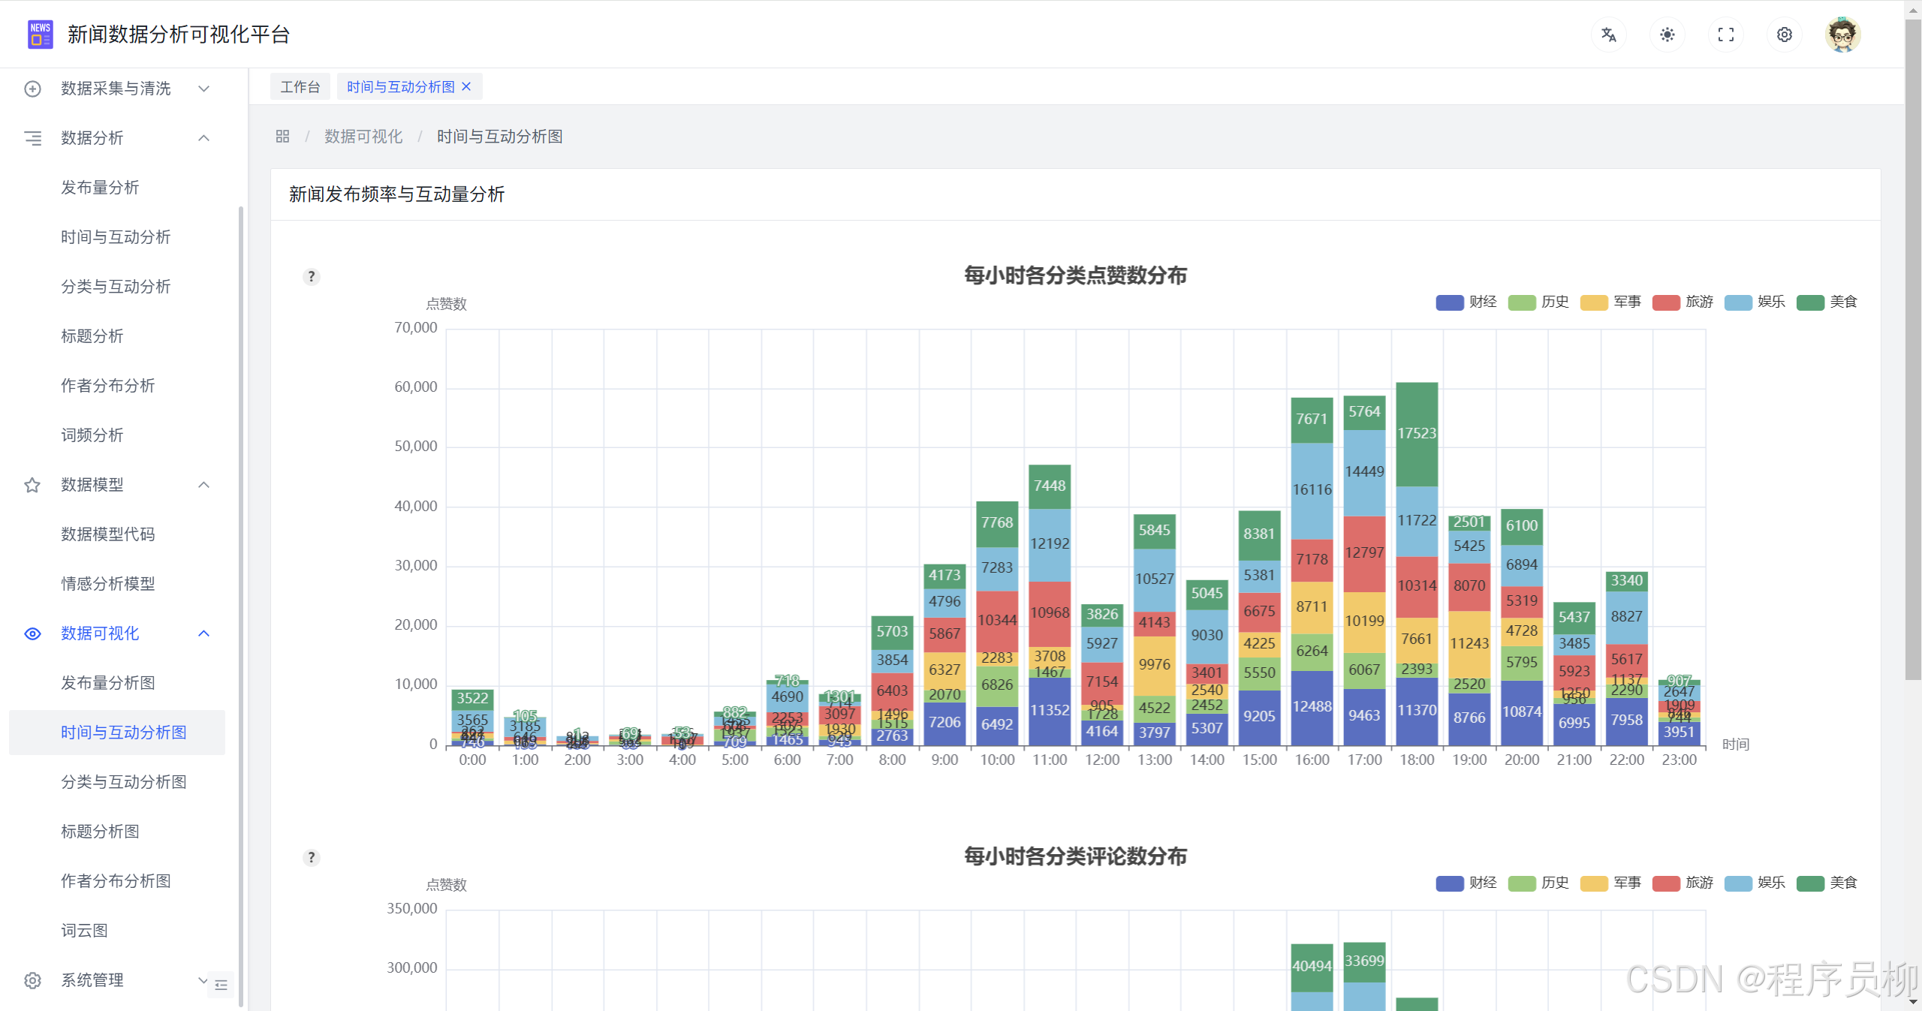Toggle 旅游 series in likes chart legend
Image resolution: width=1922 pixels, height=1011 pixels.
[x=1683, y=302]
